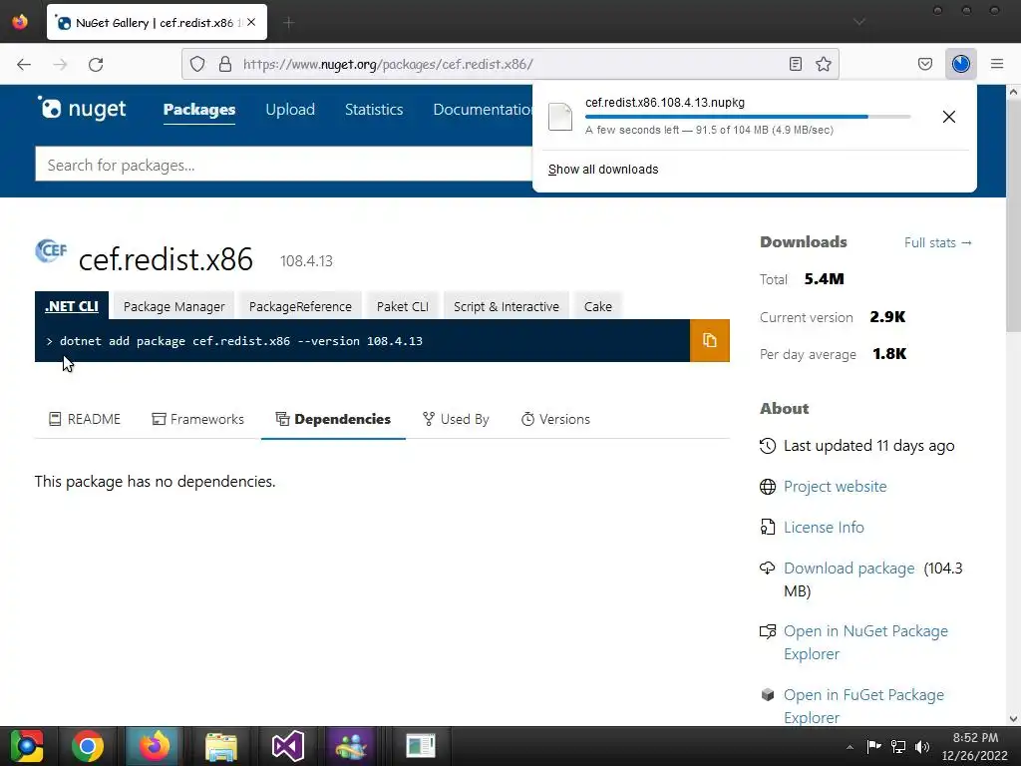Open the network tray icon
1021x766 pixels.
[898, 746]
